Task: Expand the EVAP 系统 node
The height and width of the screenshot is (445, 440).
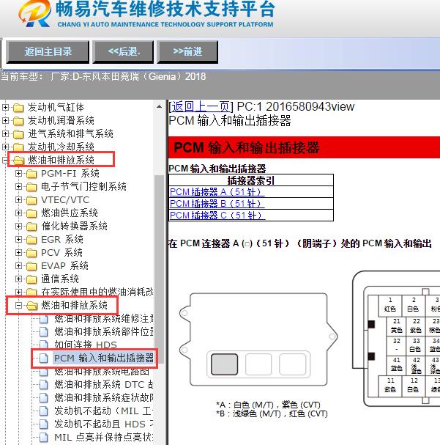Action: click(x=19, y=265)
